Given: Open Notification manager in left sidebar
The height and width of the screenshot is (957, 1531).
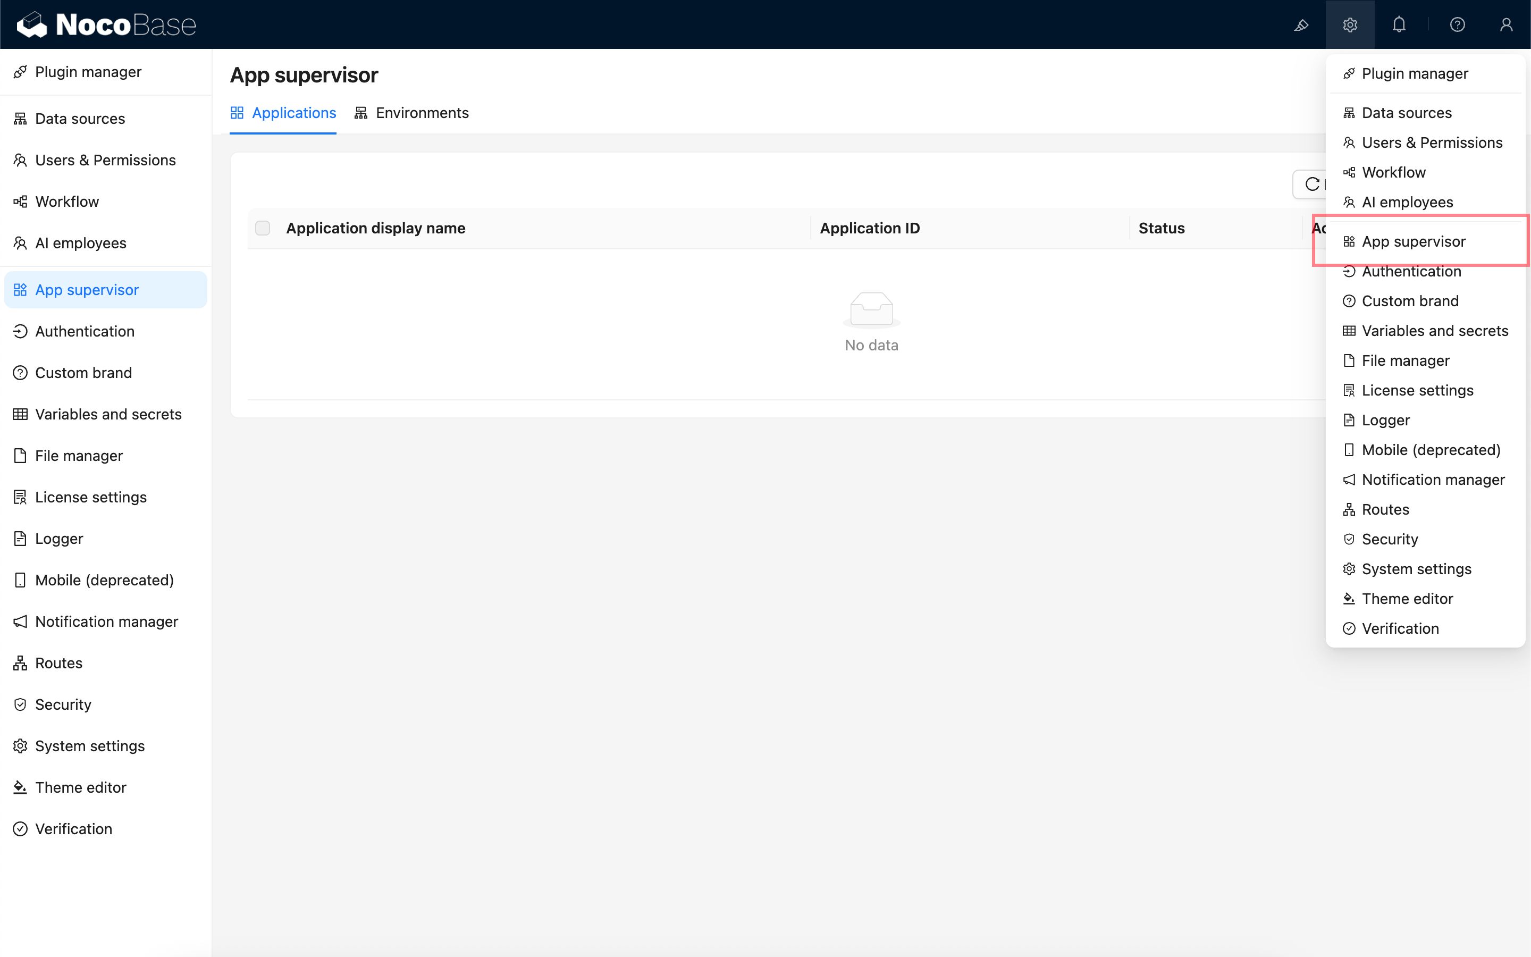Looking at the screenshot, I should pyautogui.click(x=106, y=622).
